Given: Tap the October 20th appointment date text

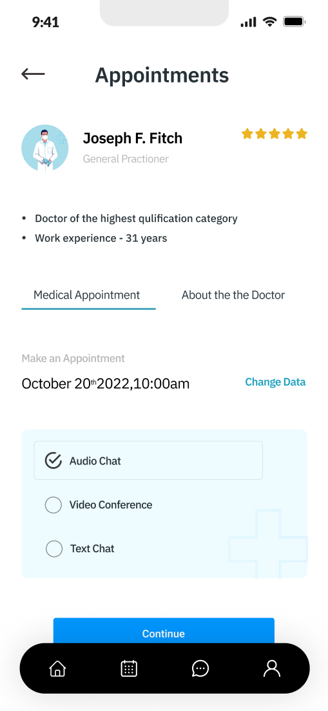Looking at the screenshot, I should (106, 384).
